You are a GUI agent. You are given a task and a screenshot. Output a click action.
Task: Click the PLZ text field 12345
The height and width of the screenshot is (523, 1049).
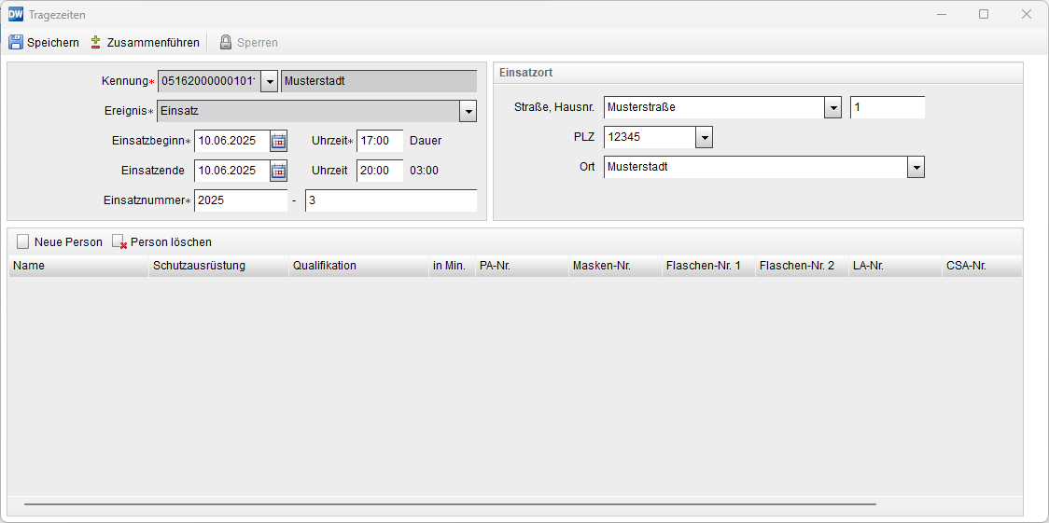click(650, 138)
